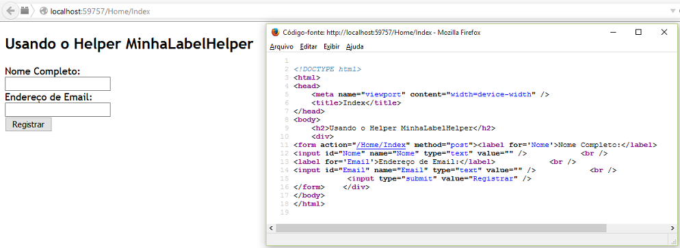Maximize the source code window

coord(638,33)
